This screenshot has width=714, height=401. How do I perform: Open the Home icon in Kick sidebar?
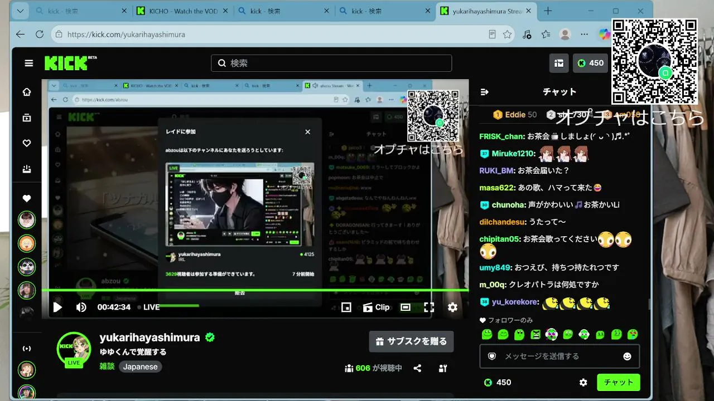pos(26,92)
